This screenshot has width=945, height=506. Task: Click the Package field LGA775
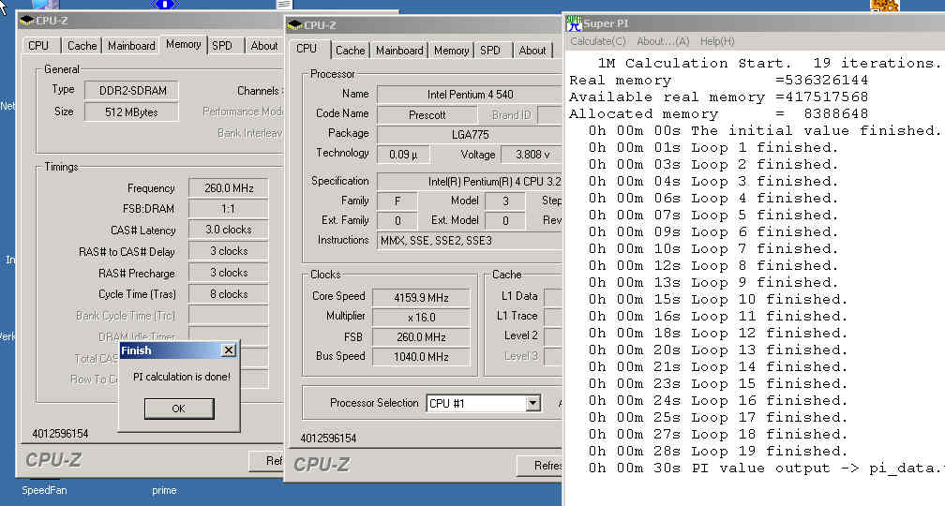[470, 135]
